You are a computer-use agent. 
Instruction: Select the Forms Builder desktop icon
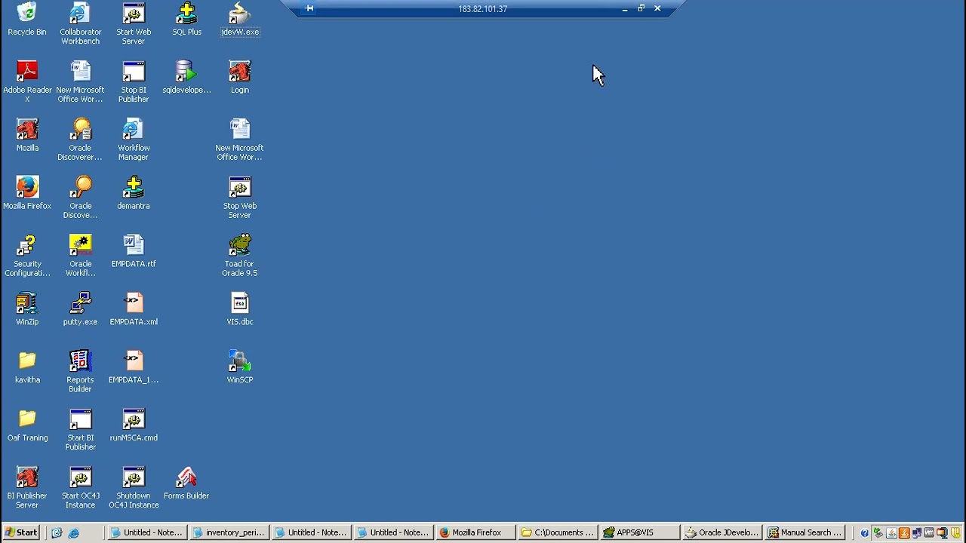click(186, 484)
